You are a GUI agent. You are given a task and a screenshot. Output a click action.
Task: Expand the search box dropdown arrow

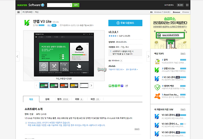pyautogui.click(x=70, y=5)
